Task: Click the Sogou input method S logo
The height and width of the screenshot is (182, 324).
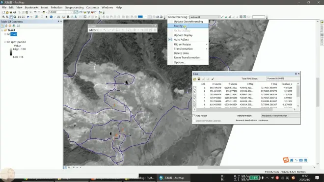Action: point(286,160)
